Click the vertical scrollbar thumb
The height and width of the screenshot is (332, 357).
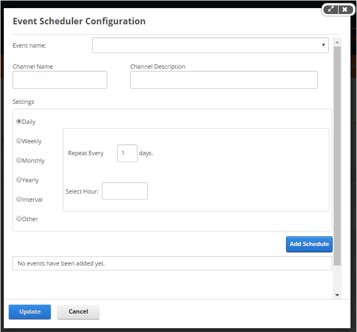(337, 156)
